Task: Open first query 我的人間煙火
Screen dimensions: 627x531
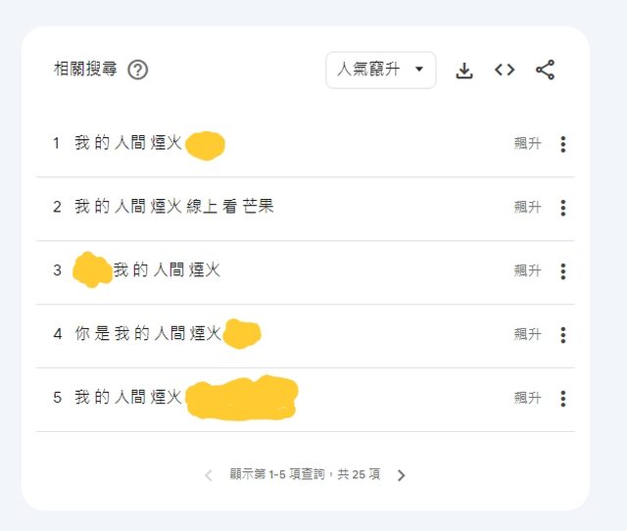Action: pos(128,144)
